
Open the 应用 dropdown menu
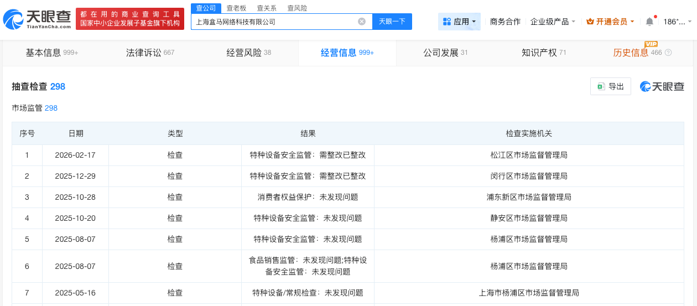click(x=459, y=22)
